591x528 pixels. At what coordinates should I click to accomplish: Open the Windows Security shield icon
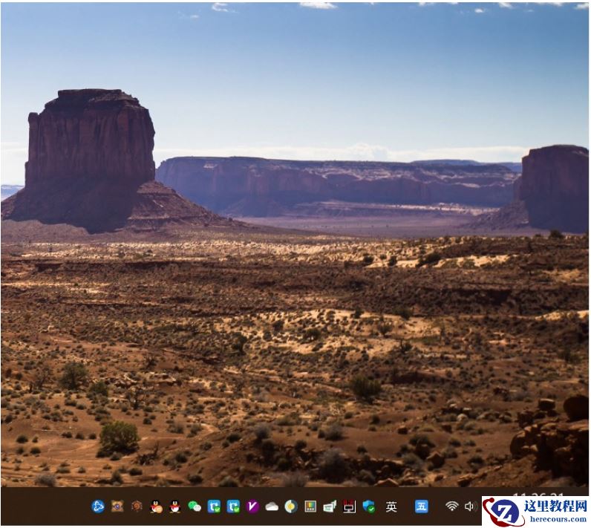369,506
